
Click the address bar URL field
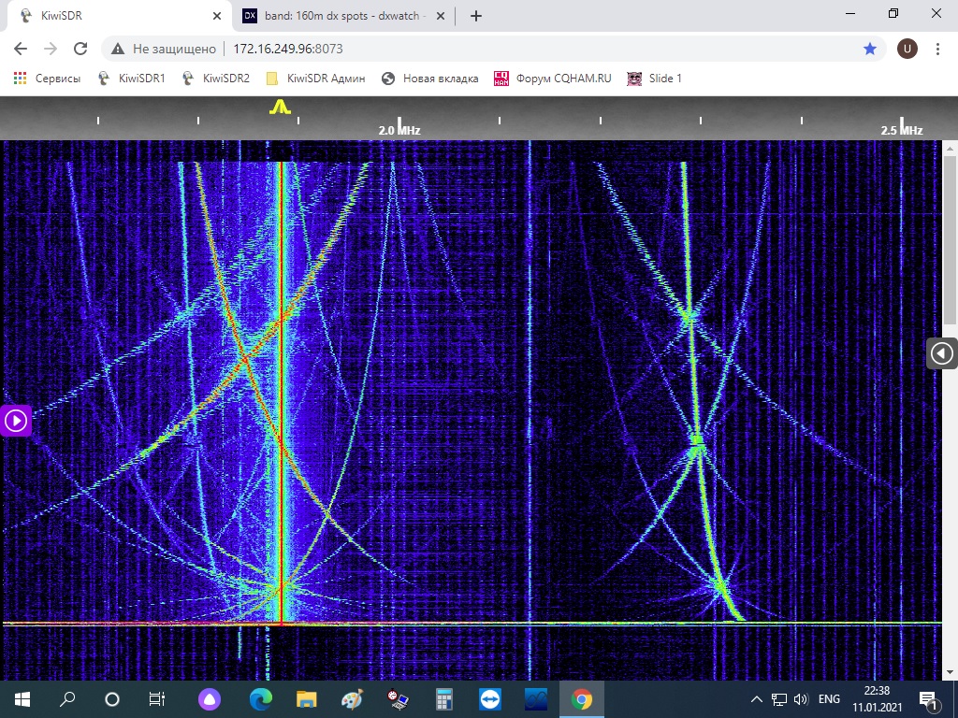468,49
